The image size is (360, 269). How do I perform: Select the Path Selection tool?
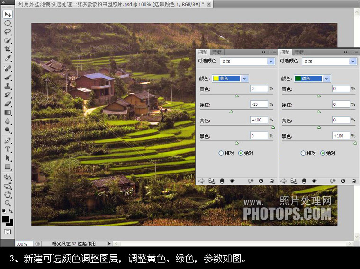[x=8, y=158]
